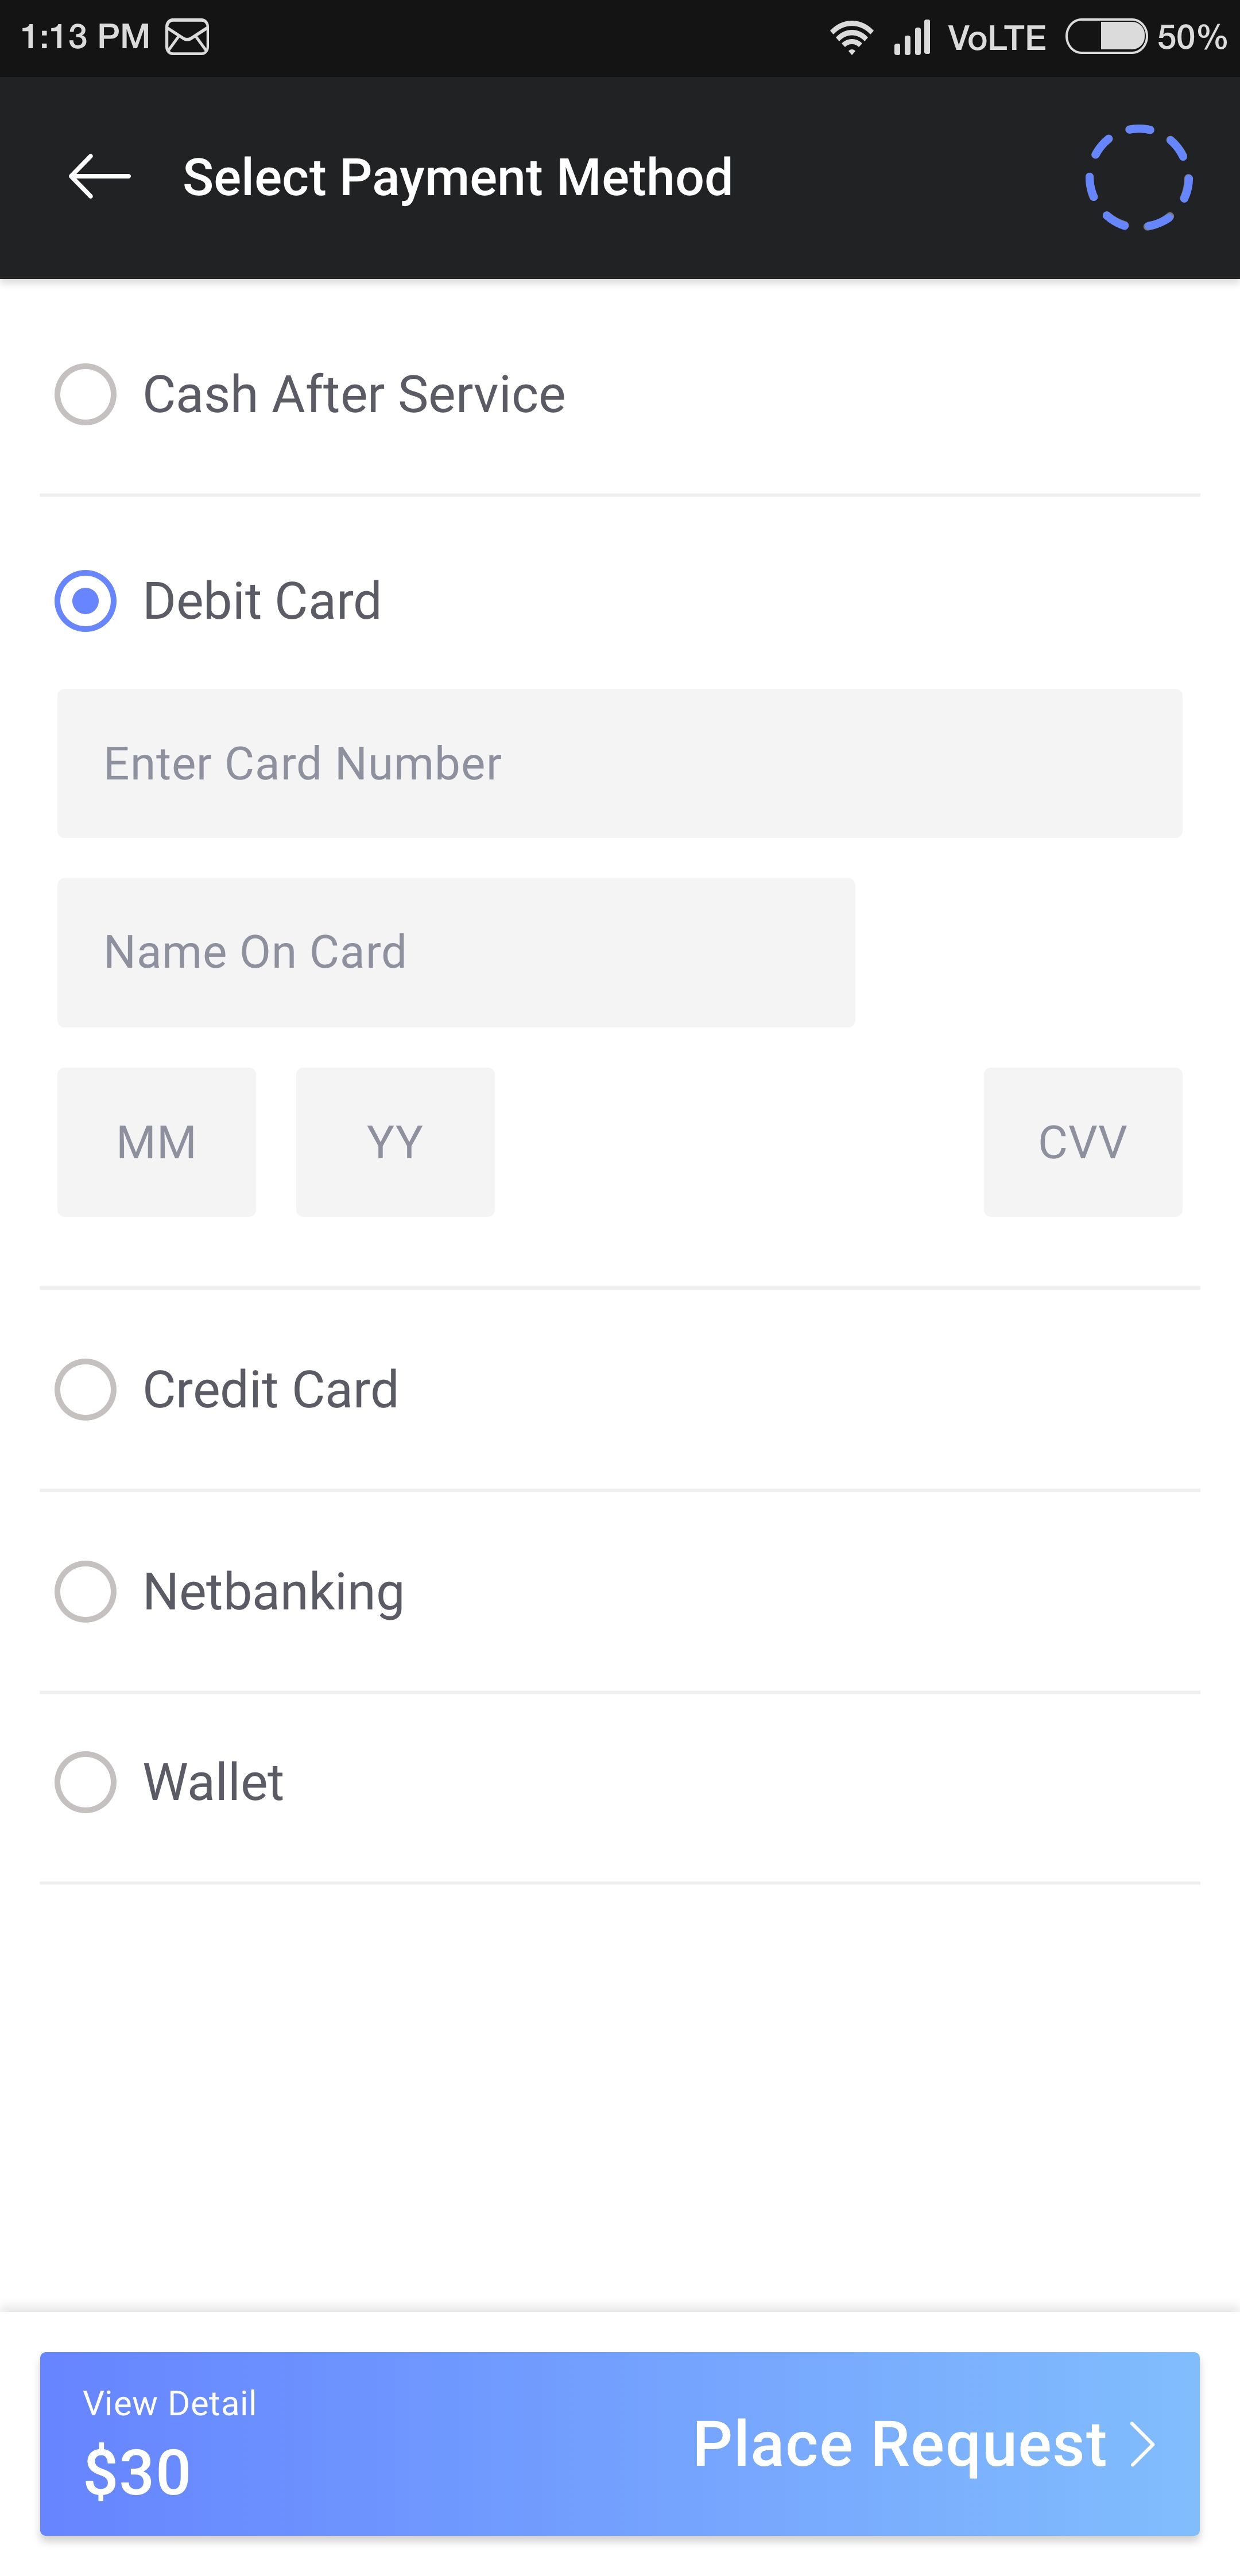Image resolution: width=1240 pixels, height=2576 pixels.
Task: Pick Wallet as payment method
Action: click(x=86, y=1782)
